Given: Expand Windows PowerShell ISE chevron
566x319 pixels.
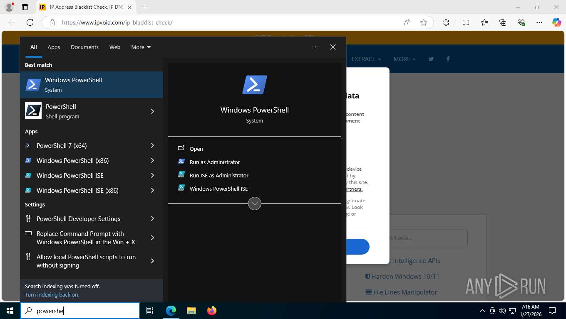Looking at the screenshot, I should (152, 175).
